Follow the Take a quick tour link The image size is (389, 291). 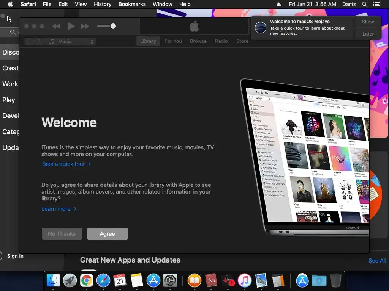[66, 164]
